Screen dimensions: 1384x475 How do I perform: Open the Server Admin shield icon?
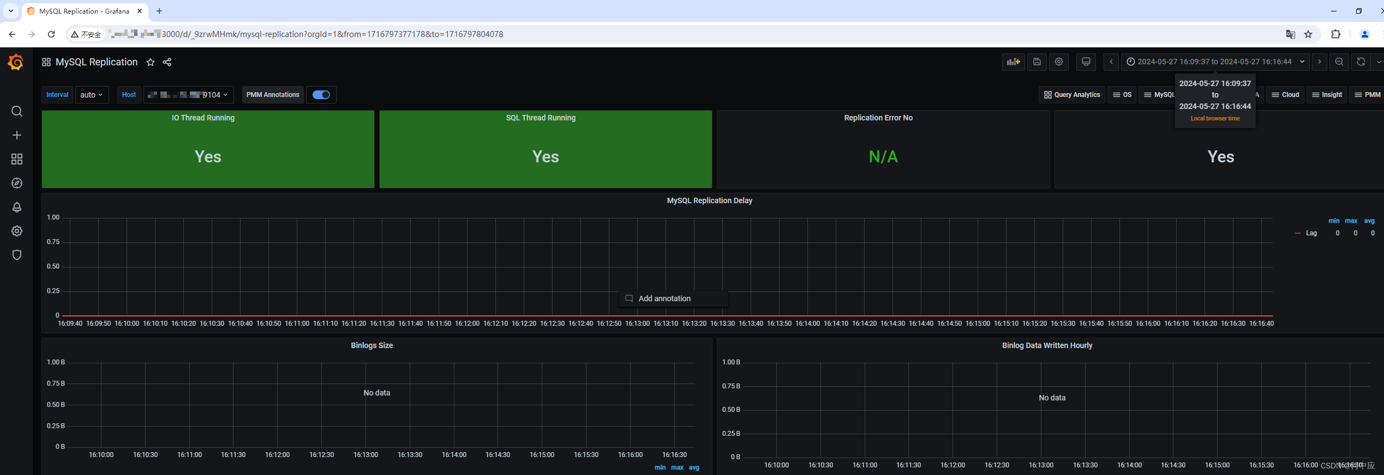click(x=17, y=255)
